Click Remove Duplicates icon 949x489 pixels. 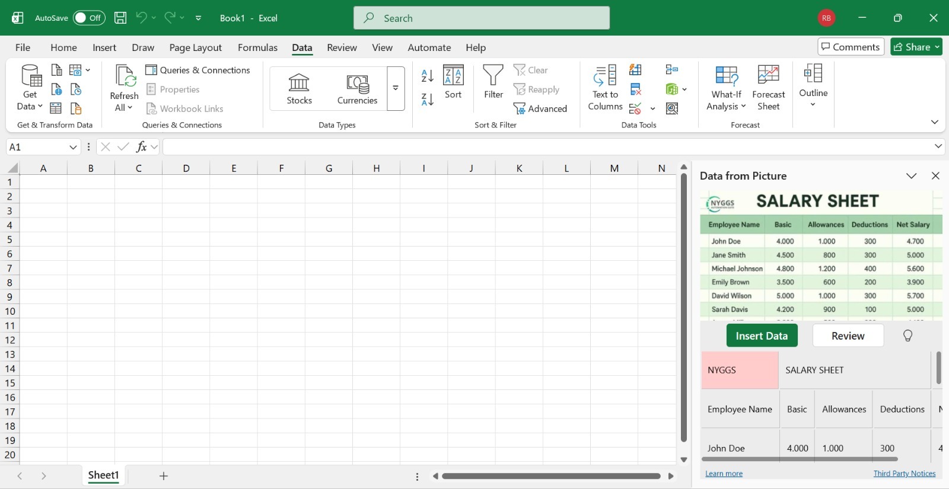click(x=635, y=90)
